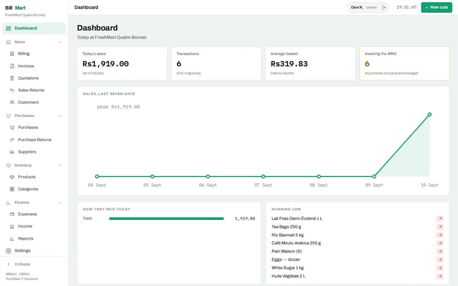Viewport: 458px width, 286px height.
Task: Navigate to Sales Returns
Action: point(34,90)
